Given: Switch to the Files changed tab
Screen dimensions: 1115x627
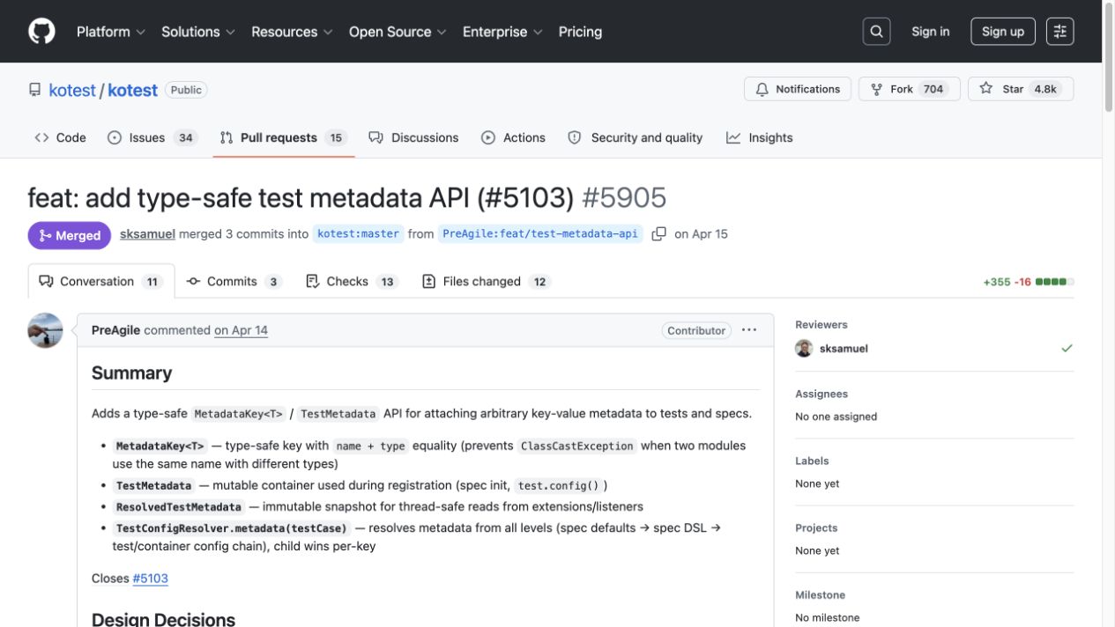Looking at the screenshot, I should (x=487, y=282).
